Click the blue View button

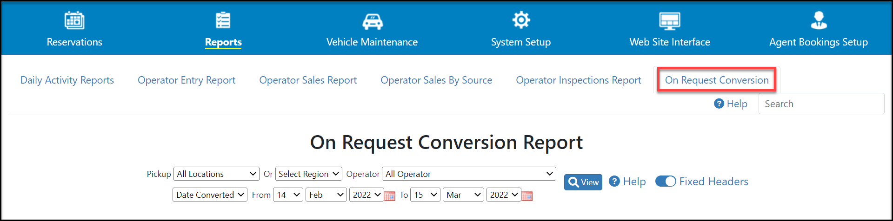click(x=583, y=182)
